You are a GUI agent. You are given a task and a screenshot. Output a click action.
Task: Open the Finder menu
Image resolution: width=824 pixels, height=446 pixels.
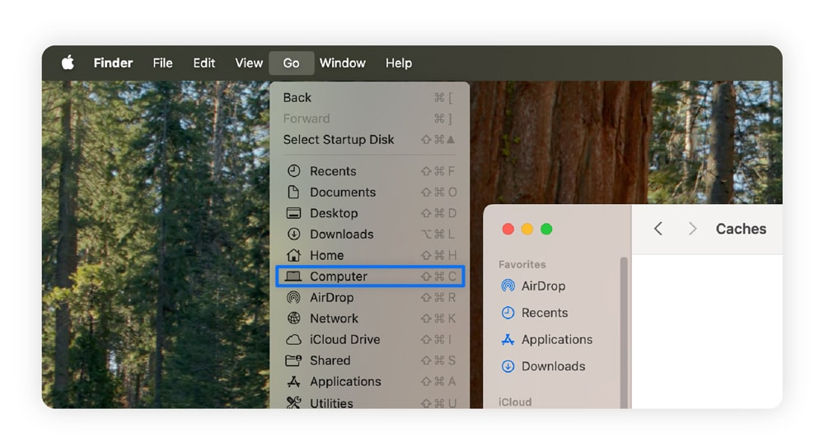point(113,63)
